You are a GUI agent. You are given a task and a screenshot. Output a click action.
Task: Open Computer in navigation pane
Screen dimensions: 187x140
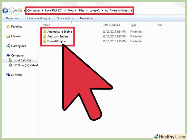click(x=17, y=56)
